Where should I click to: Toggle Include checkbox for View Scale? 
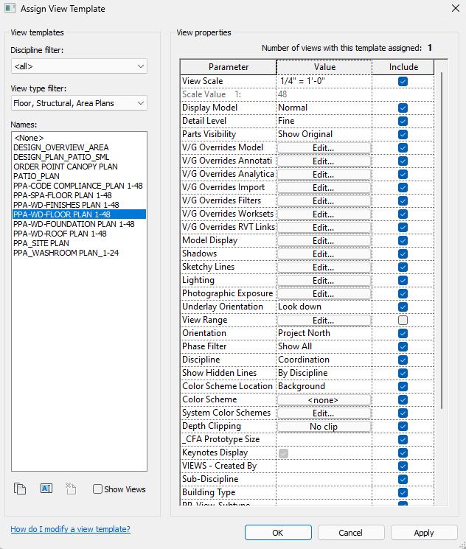pos(403,81)
